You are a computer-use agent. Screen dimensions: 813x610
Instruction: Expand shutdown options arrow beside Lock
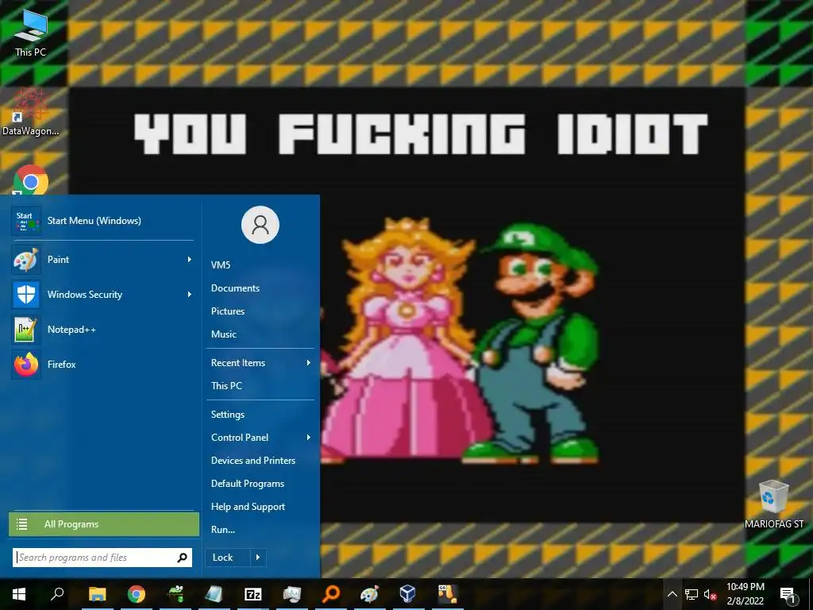click(x=258, y=558)
